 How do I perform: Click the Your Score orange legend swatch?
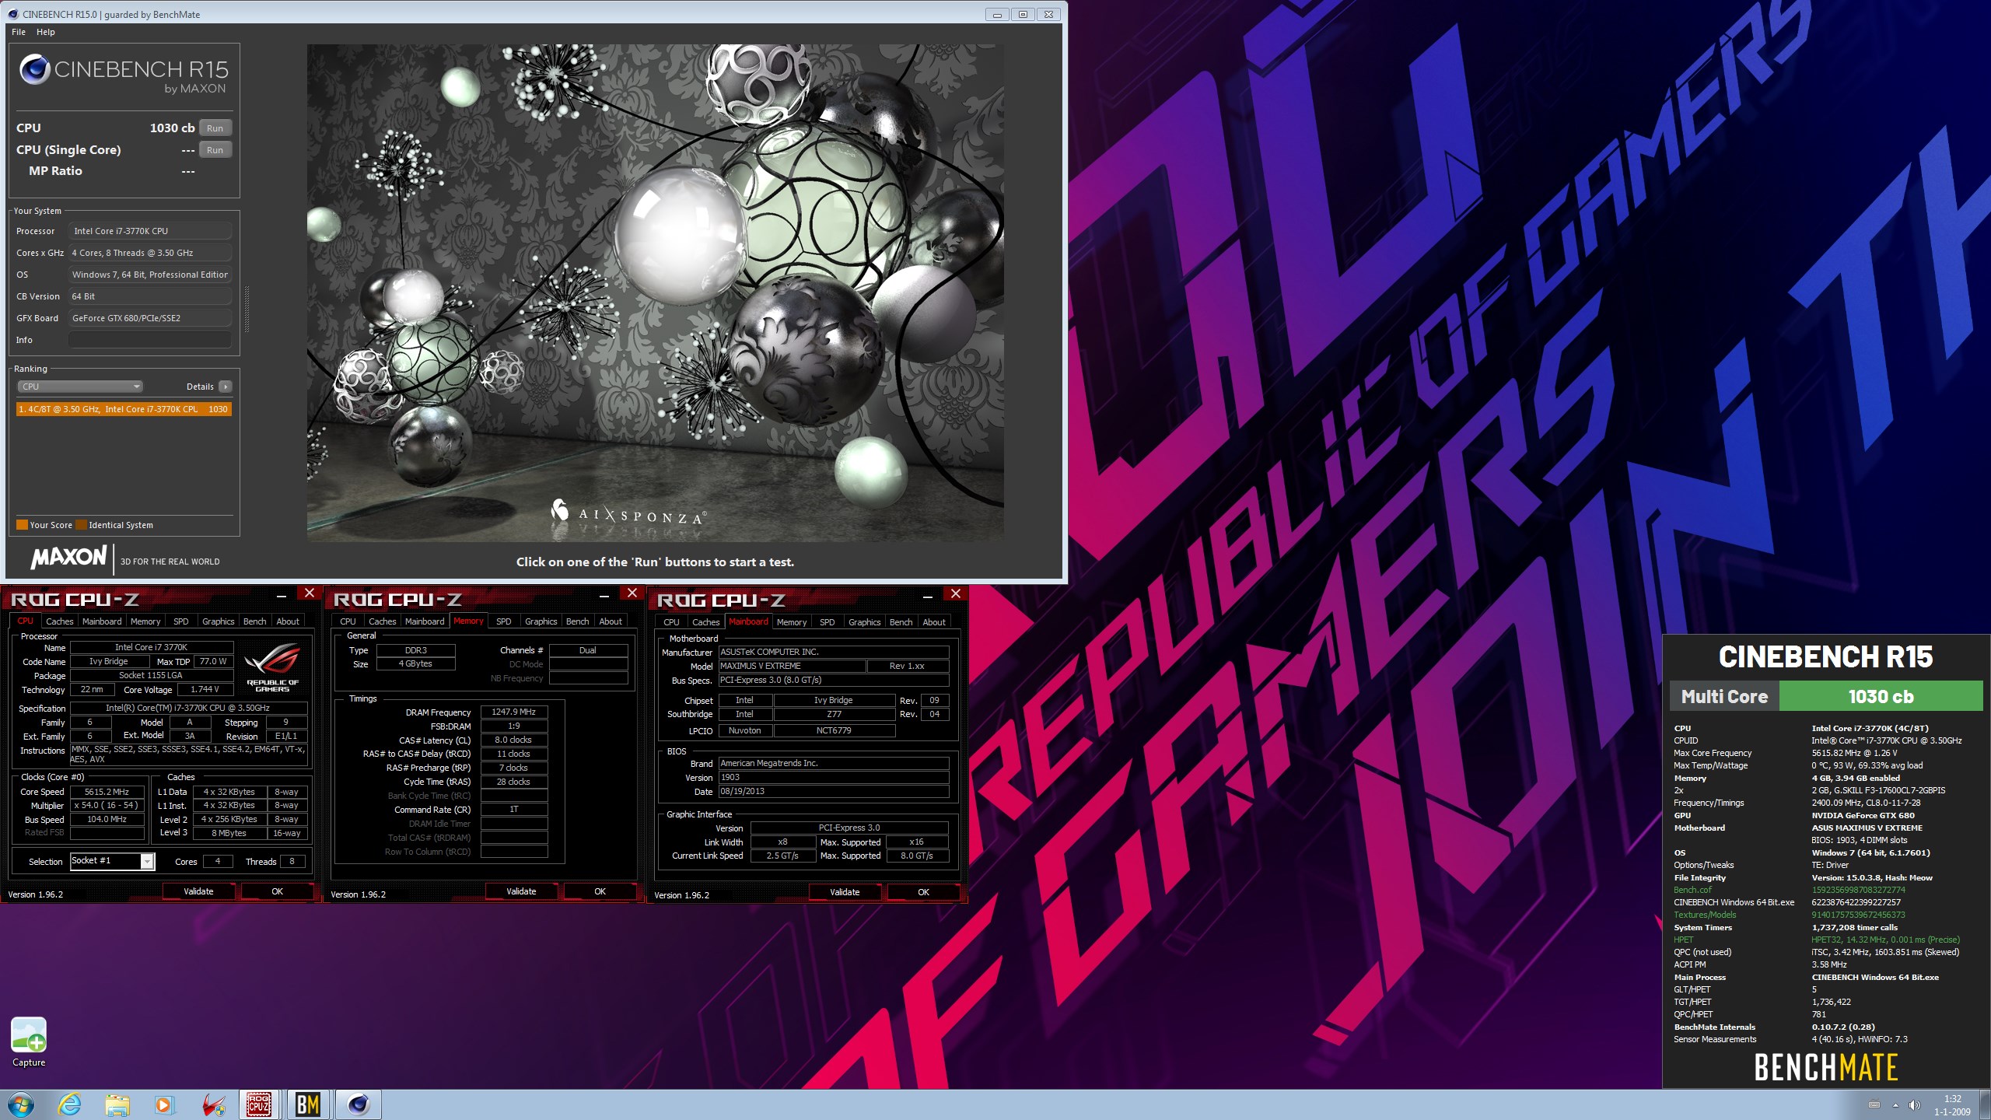(23, 525)
